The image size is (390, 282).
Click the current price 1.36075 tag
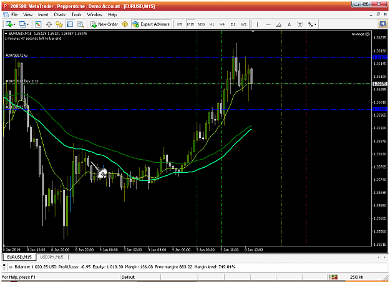pos(380,84)
